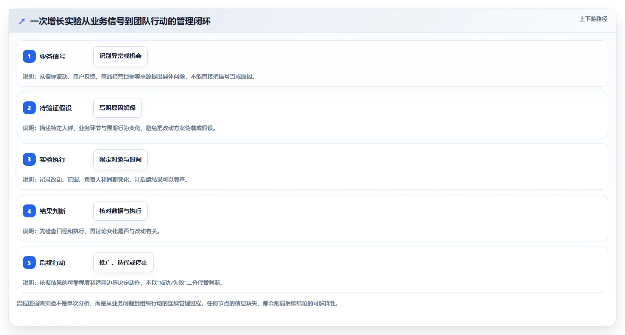625x335 pixels.
Task: Select the 核对数据与执行 chip
Action: coord(120,211)
